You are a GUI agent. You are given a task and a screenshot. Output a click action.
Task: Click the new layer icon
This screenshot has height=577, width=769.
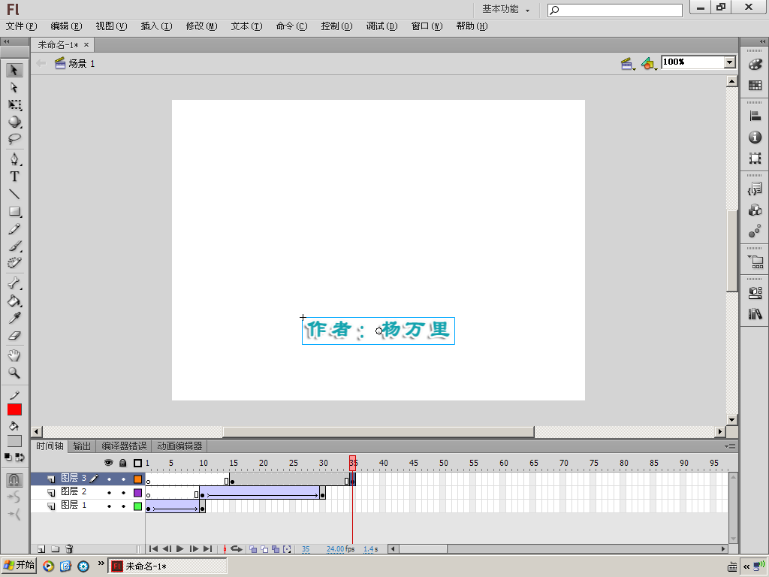[x=42, y=549]
